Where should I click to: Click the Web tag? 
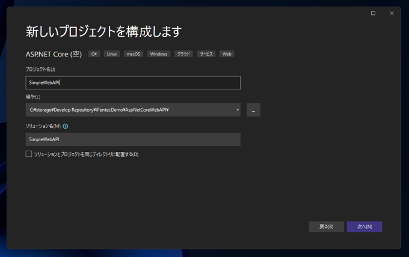coord(227,54)
